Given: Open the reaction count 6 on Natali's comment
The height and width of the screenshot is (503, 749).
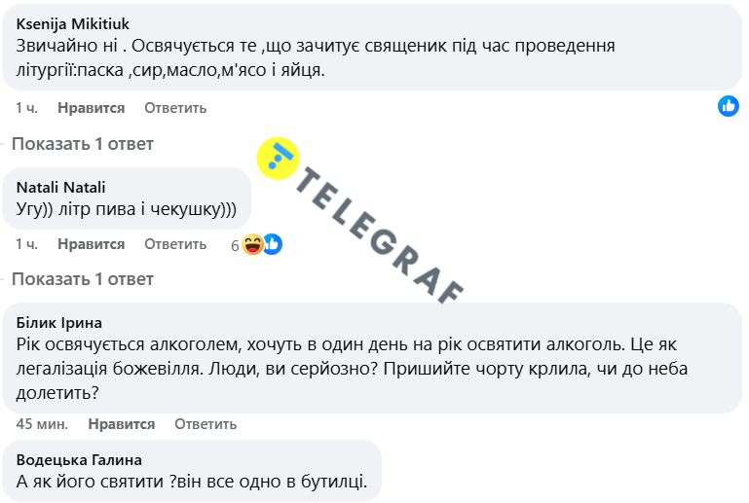Looking at the screenshot, I should tap(235, 245).
